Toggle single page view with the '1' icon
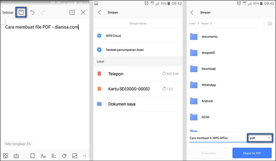276x161 pixels. pos(72,12)
